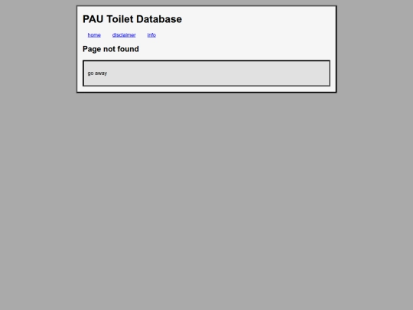Open the disclaimer link
413x310 pixels.
tap(124, 35)
